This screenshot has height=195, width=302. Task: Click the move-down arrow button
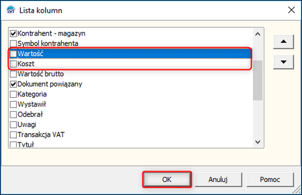pos(283,62)
